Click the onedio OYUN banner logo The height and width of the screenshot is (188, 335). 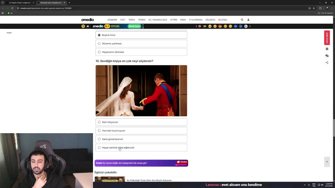point(106,26)
